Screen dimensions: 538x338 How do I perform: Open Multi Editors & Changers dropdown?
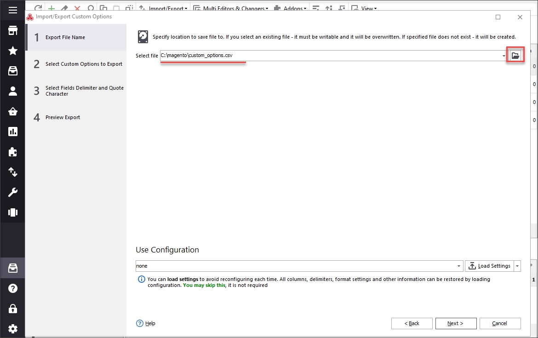230,8
